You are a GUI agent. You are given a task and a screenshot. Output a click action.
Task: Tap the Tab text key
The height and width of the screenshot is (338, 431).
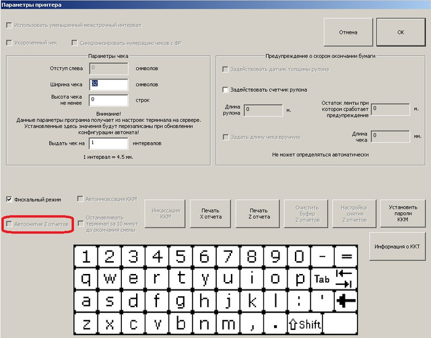(323, 279)
